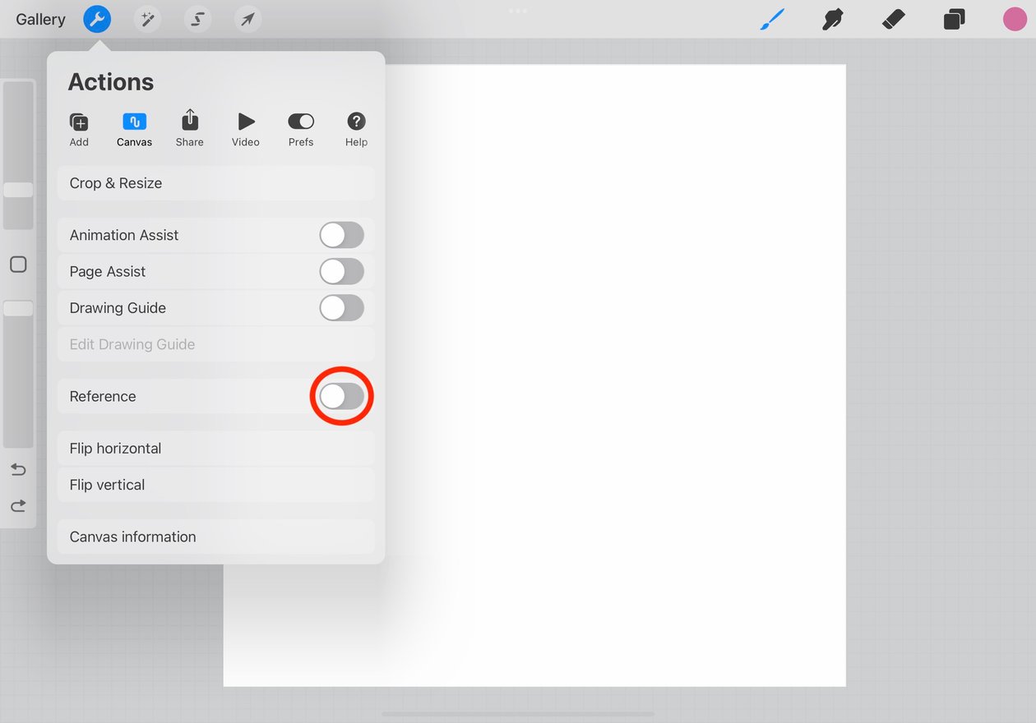Enable Animation Assist
This screenshot has height=723, width=1036.
(342, 235)
